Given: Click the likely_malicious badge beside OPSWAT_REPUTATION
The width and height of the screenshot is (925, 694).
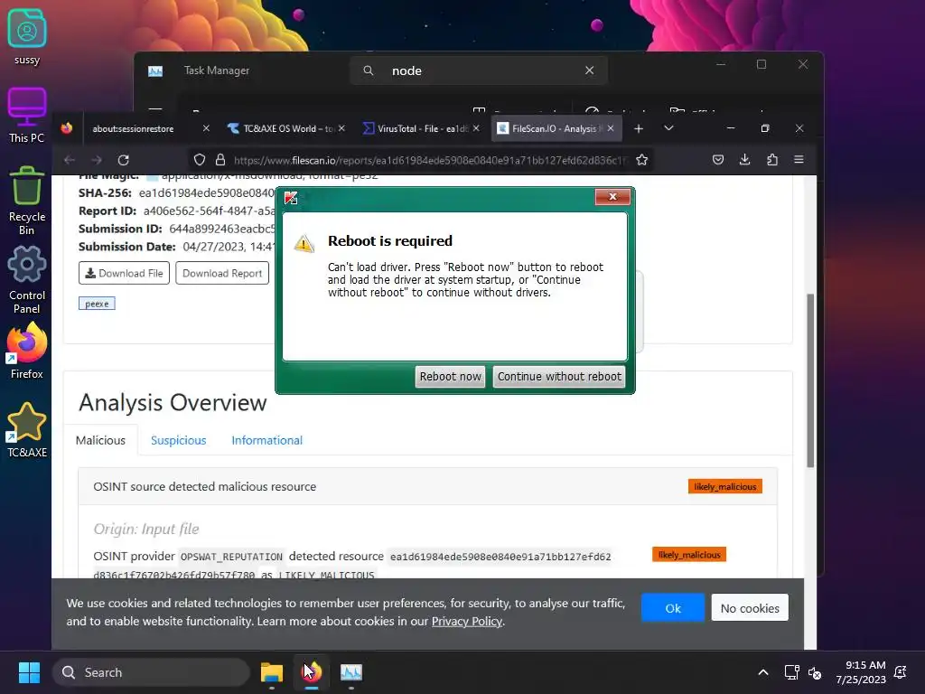Looking at the screenshot, I should coord(689,555).
